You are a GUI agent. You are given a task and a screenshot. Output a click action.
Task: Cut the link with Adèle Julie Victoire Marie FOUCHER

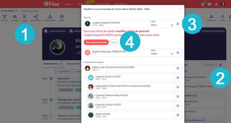[178, 68]
